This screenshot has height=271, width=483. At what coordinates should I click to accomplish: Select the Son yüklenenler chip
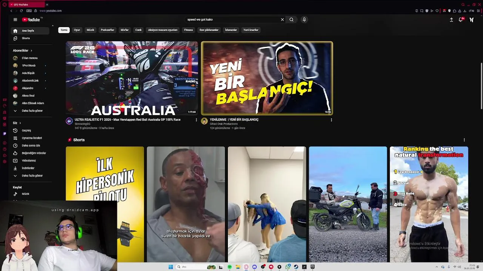tap(209, 30)
